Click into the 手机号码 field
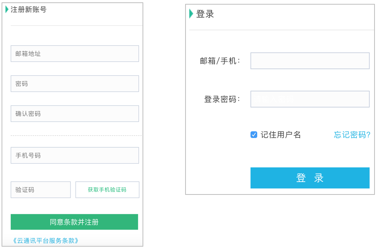Screen dimensions: 378x249 click(75, 155)
